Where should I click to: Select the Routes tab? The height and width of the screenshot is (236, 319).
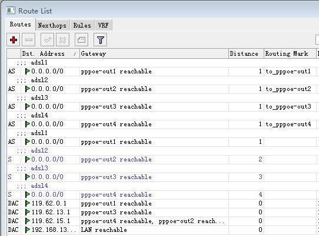21,24
